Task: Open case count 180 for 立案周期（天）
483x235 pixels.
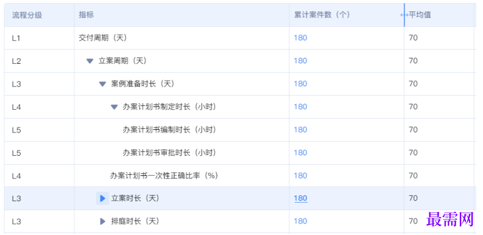Action: tap(300, 61)
